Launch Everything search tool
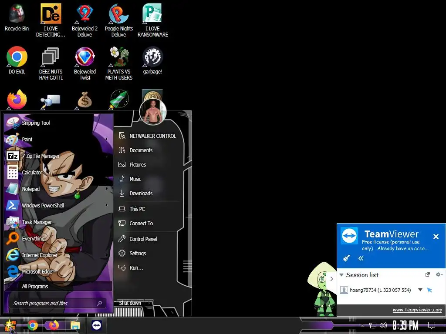This screenshot has height=334, width=446. click(58, 239)
